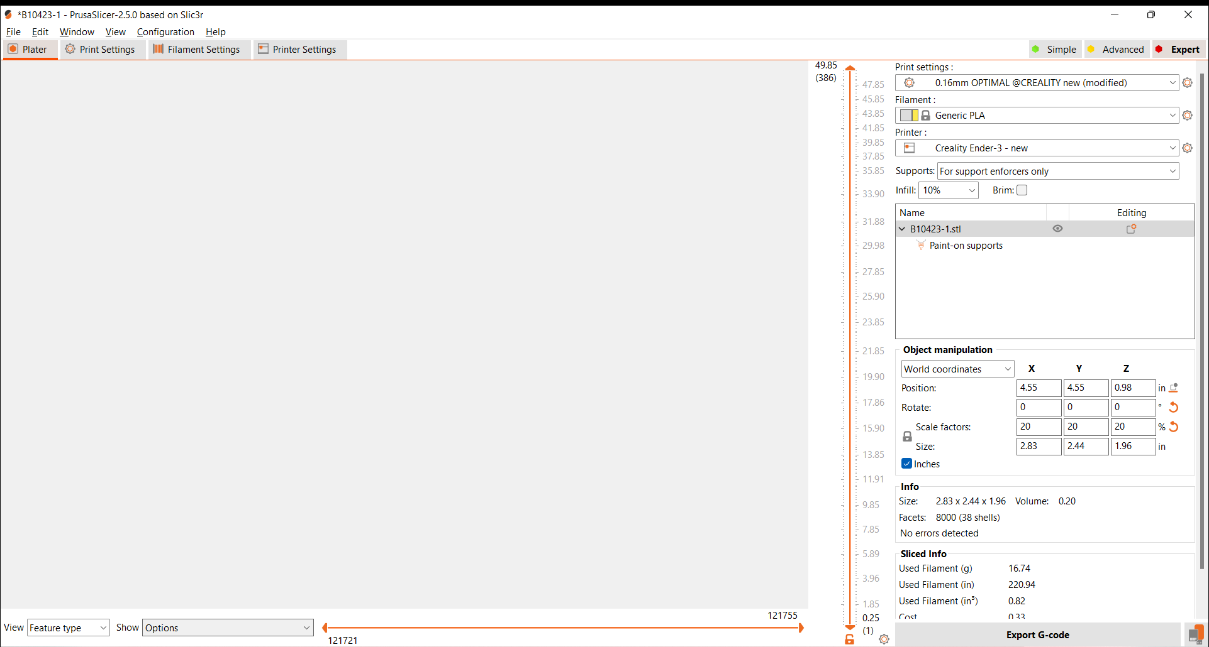The height and width of the screenshot is (647, 1209).
Task: Collapse the B10423-1.stl tree item
Action: pyautogui.click(x=902, y=229)
